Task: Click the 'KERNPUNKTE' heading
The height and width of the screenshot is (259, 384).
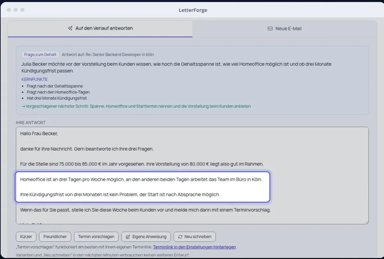Action: click(x=34, y=79)
